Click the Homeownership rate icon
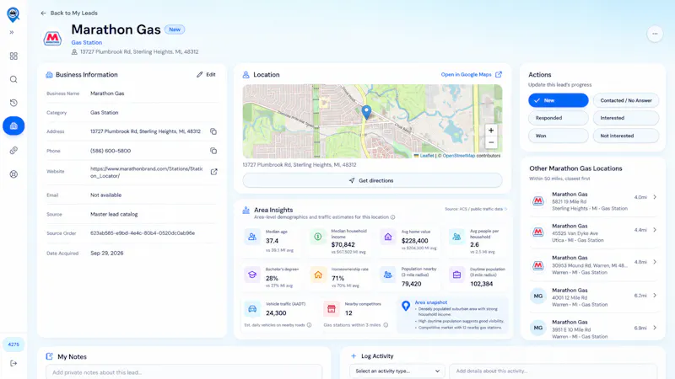 pyautogui.click(x=318, y=275)
